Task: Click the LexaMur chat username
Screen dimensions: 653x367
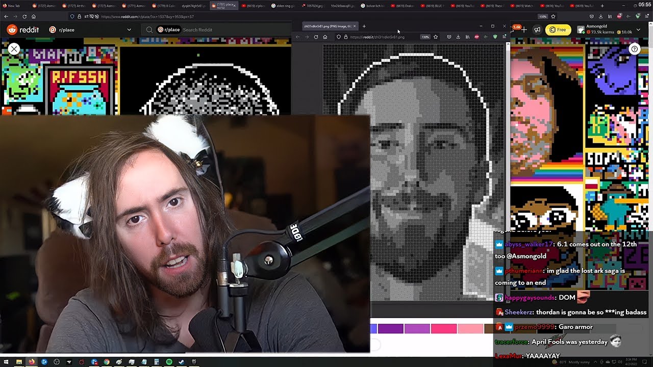Action: (509, 356)
